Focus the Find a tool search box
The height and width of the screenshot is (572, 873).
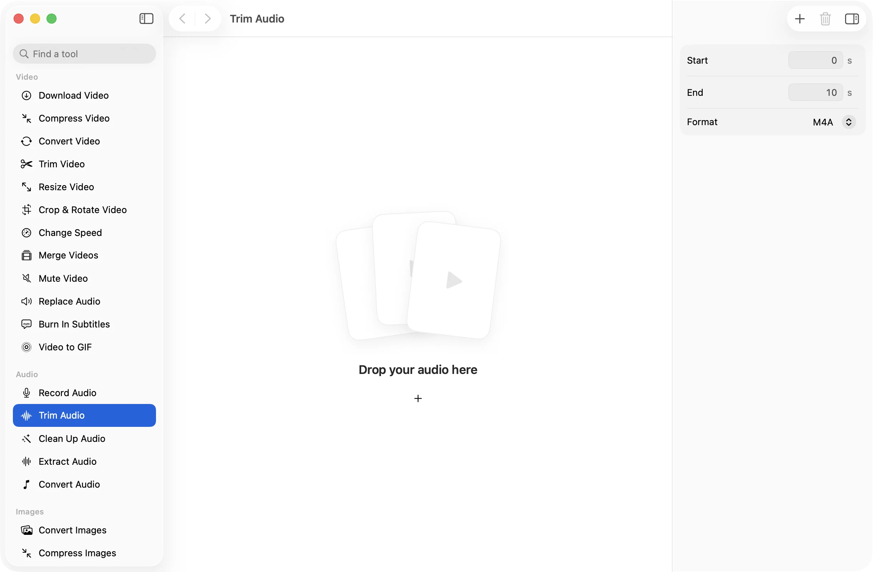pyautogui.click(x=84, y=54)
